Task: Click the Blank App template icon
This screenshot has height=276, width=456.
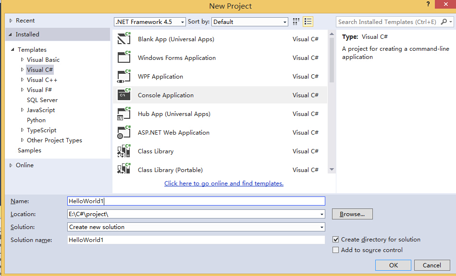Action: click(x=124, y=38)
